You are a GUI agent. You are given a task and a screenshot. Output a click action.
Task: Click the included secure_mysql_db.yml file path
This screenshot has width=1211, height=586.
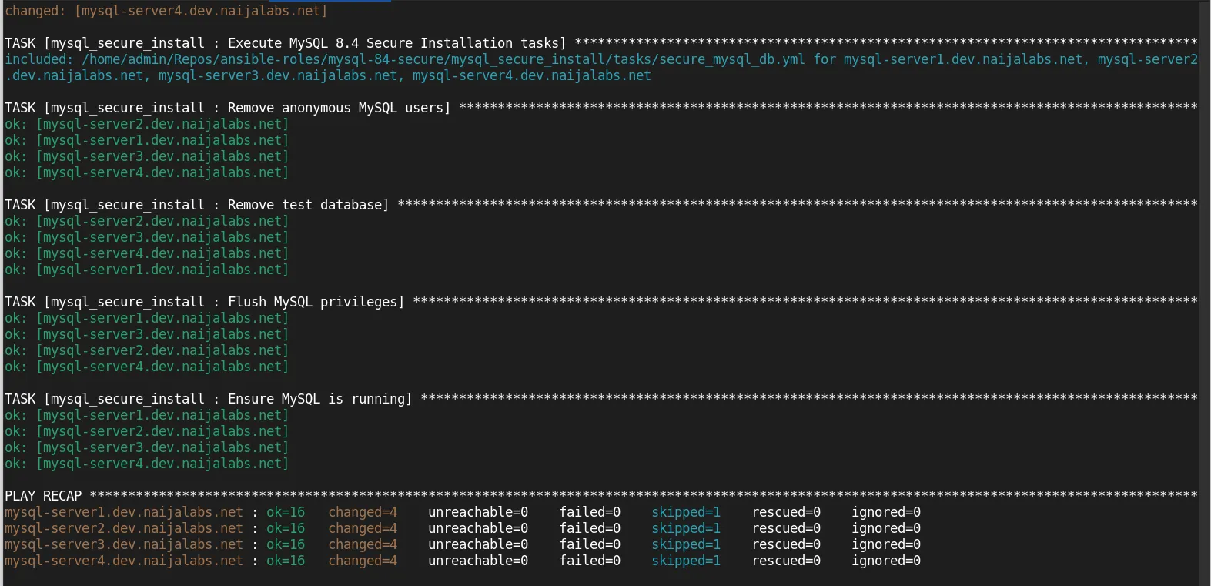[443, 59]
